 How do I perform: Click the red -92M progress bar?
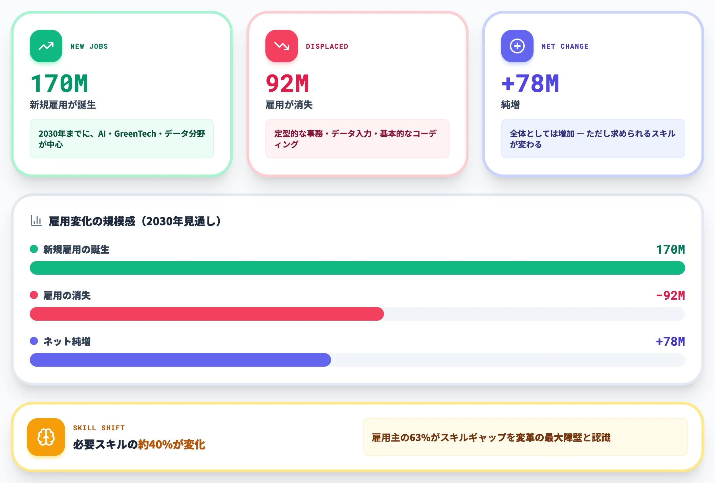point(207,314)
